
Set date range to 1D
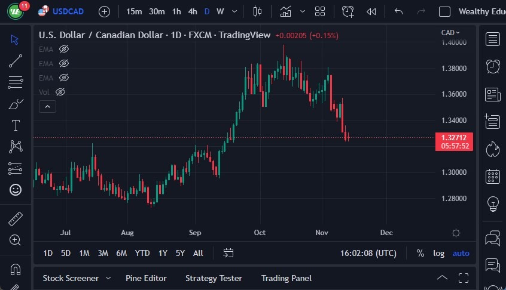pyautogui.click(x=48, y=254)
